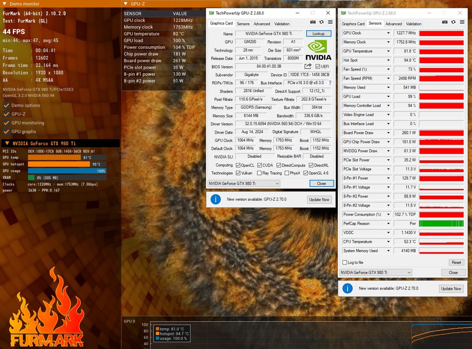Switch to Validation tab in Sensors window

[x=413, y=24]
